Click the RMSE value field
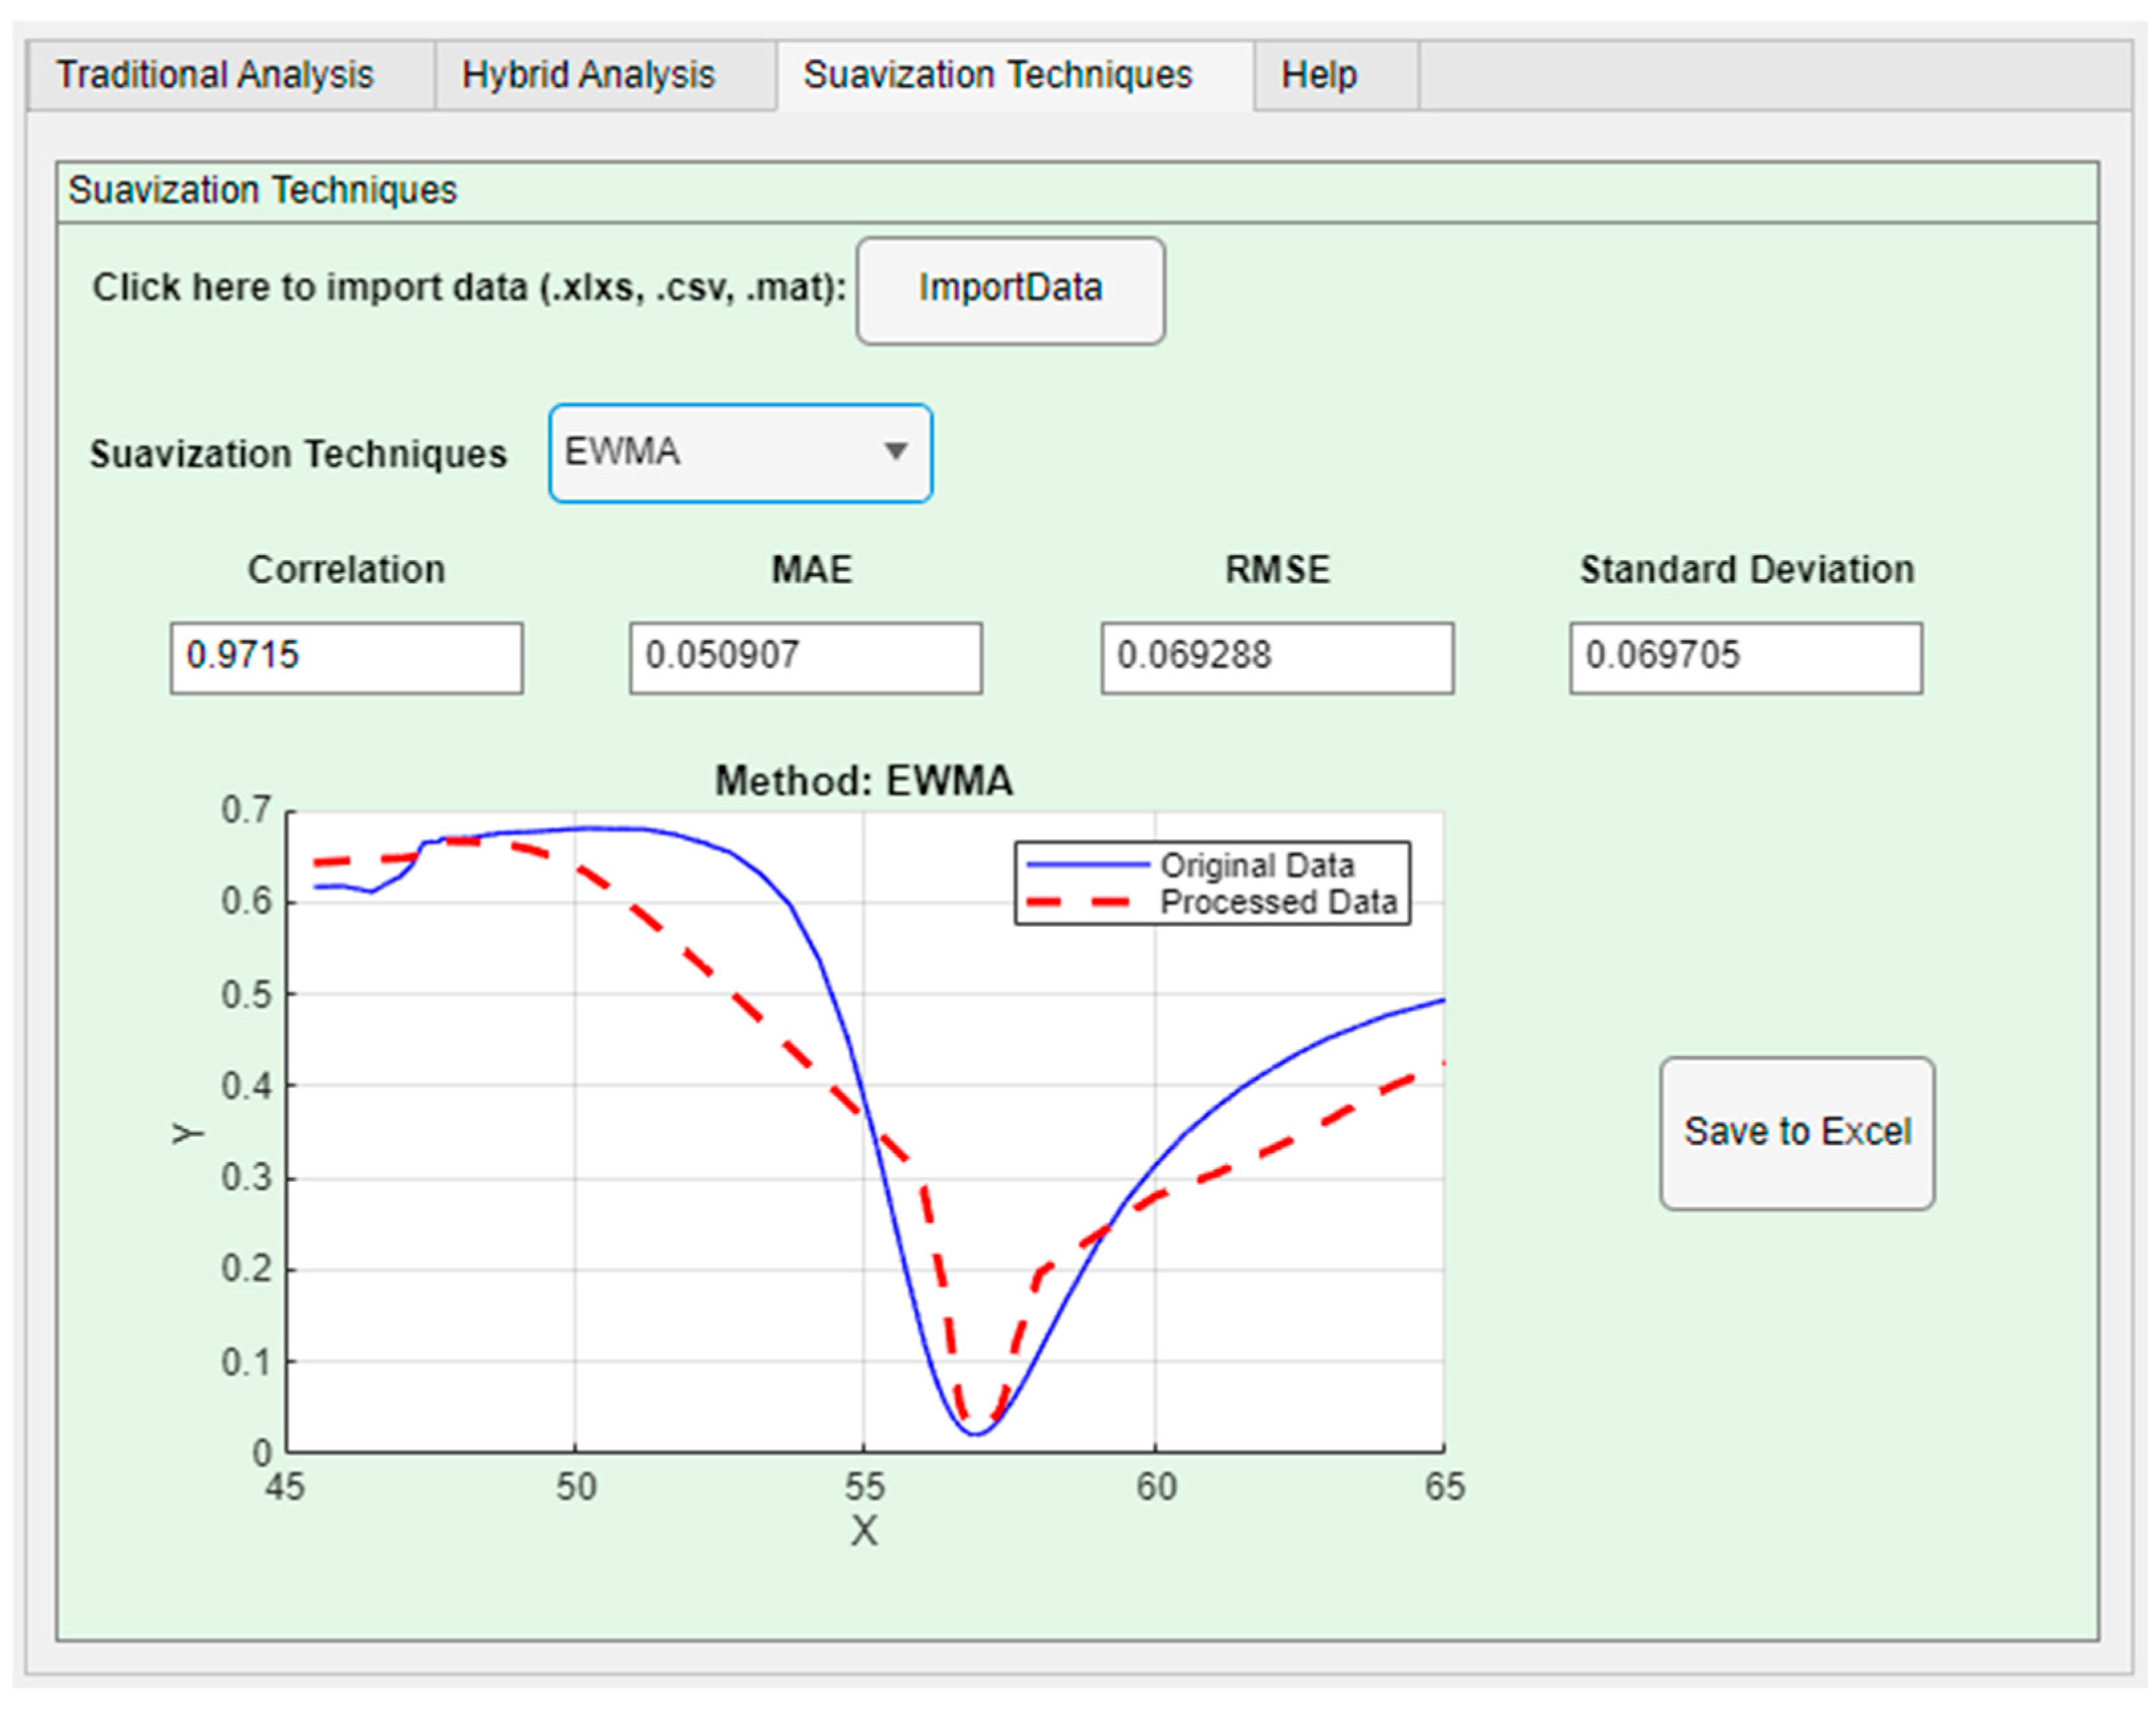This screenshot has width=2156, height=1711. 1277,657
